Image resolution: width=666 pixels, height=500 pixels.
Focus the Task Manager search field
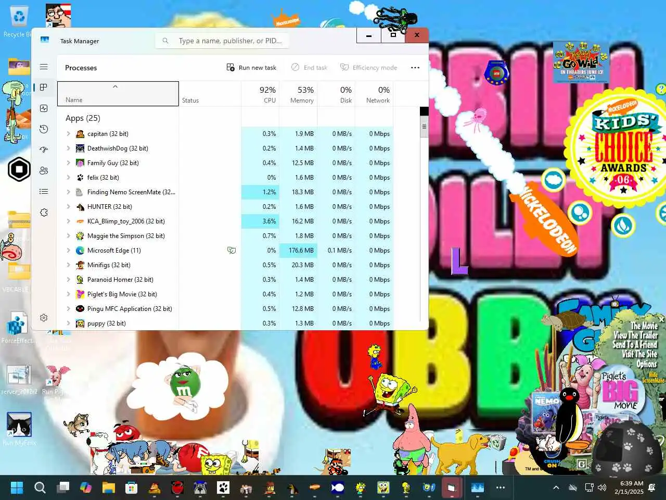(222, 41)
